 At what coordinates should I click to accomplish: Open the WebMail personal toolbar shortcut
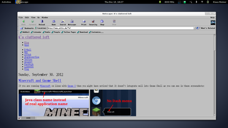coord(25,32)
